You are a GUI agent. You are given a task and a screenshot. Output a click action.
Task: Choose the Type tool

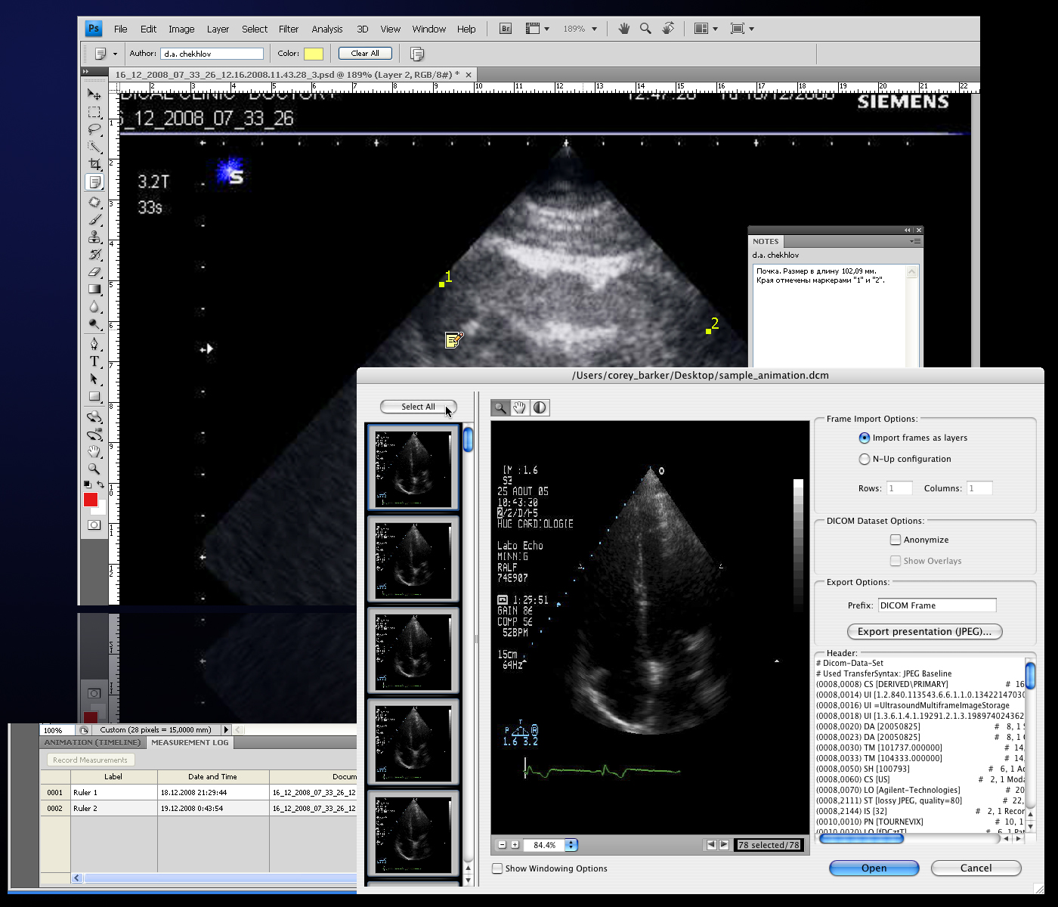click(x=94, y=361)
